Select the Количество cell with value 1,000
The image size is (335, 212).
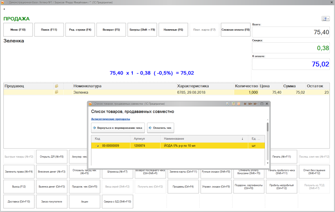click(x=246, y=92)
